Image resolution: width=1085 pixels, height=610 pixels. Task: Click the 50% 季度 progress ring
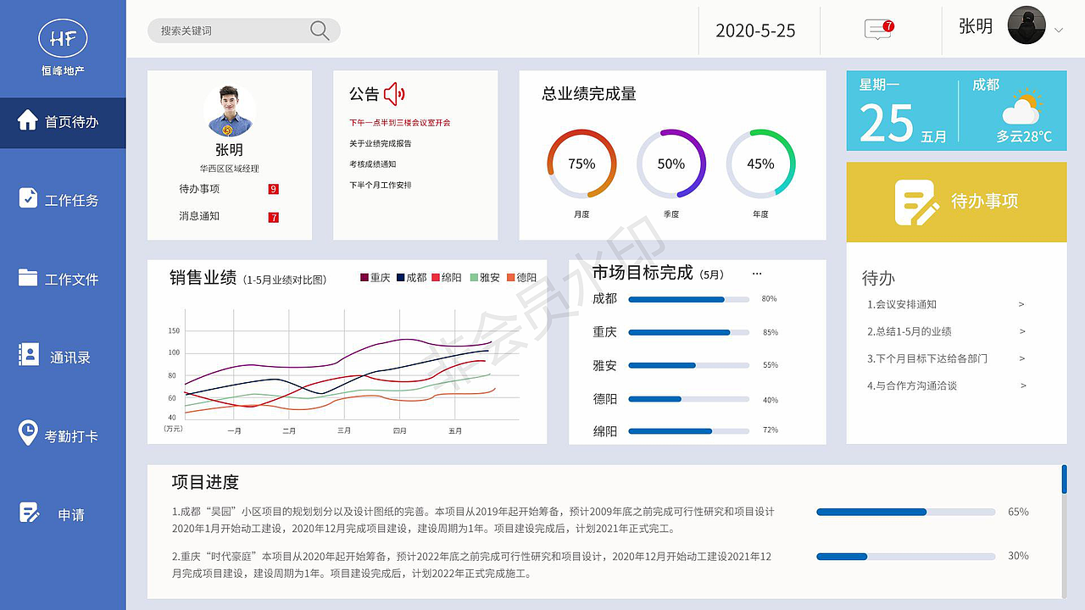coord(671,164)
